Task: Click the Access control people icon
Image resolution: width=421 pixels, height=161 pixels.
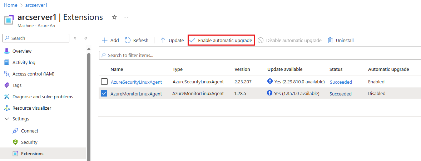Action: pos(7,74)
